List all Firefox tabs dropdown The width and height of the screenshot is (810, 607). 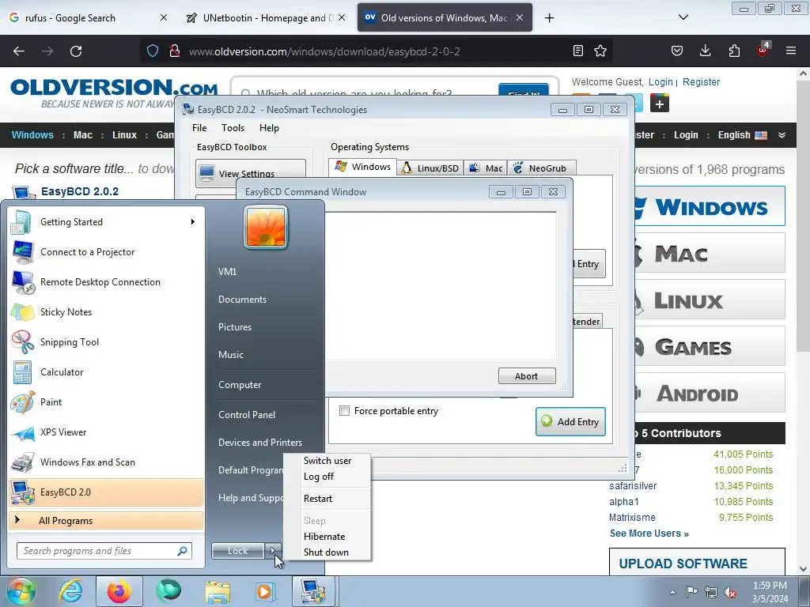[x=683, y=17]
